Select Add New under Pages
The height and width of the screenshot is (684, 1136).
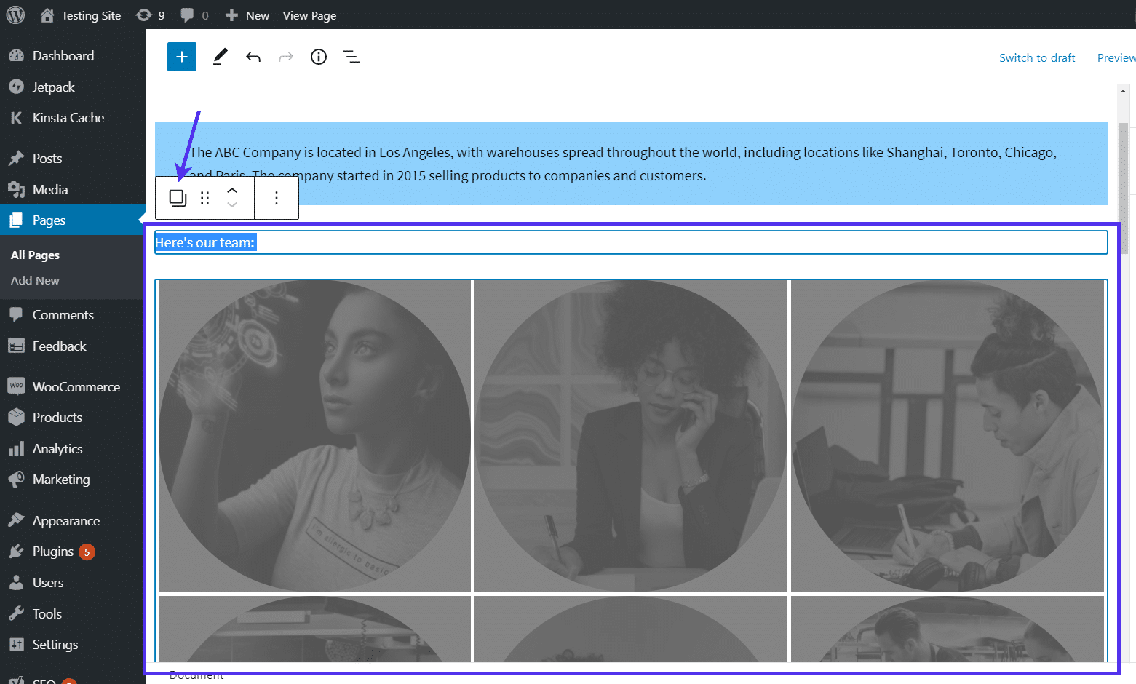click(35, 281)
